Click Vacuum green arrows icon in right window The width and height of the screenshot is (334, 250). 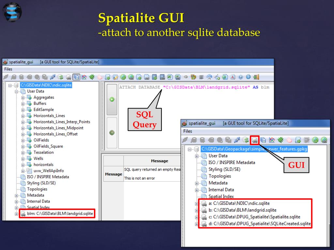(246, 140)
